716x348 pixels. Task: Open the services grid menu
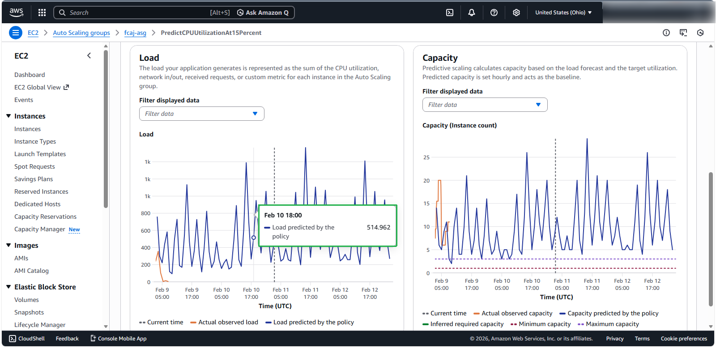coord(42,13)
